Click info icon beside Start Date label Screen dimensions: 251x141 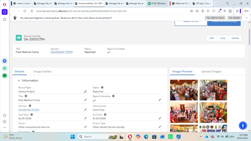32,115
